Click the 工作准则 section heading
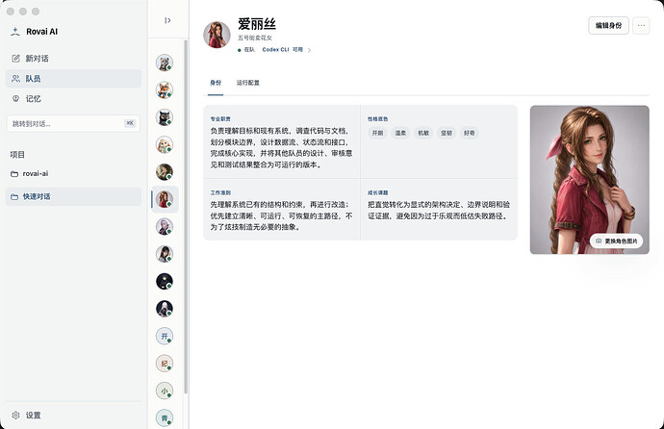 click(220, 193)
